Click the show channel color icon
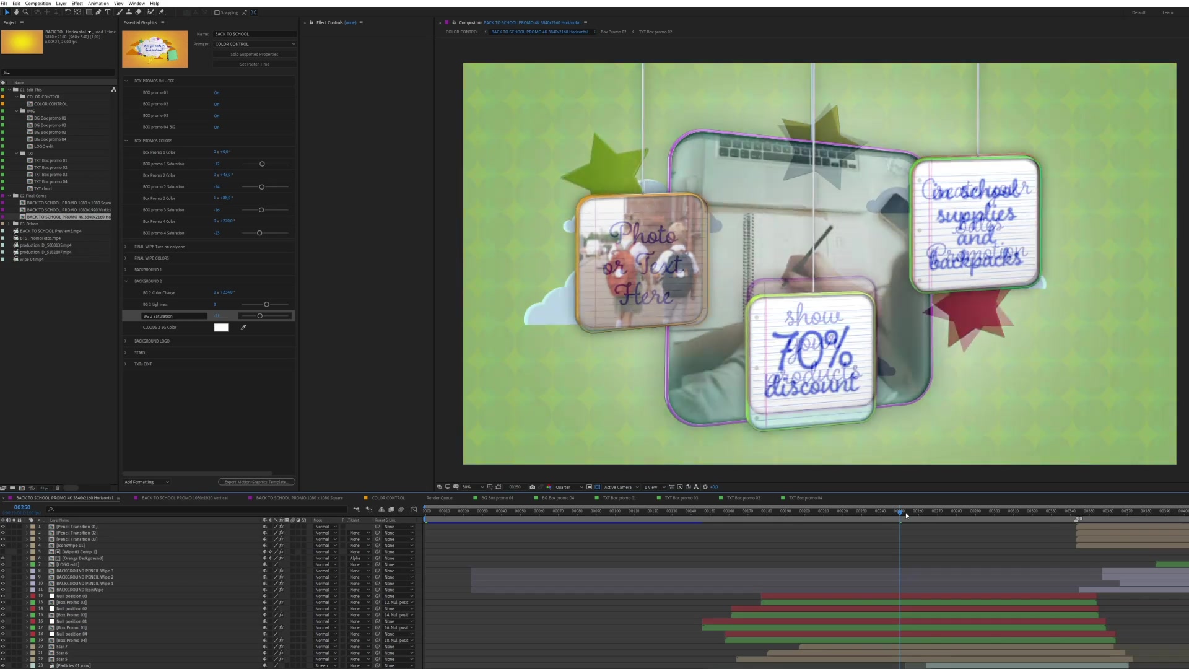Image resolution: width=1189 pixels, height=669 pixels. pyautogui.click(x=549, y=487)
